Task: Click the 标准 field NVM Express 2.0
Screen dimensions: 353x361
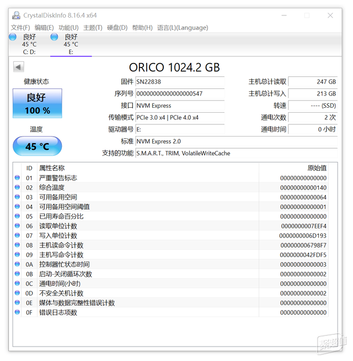Action: click(237, 142)
